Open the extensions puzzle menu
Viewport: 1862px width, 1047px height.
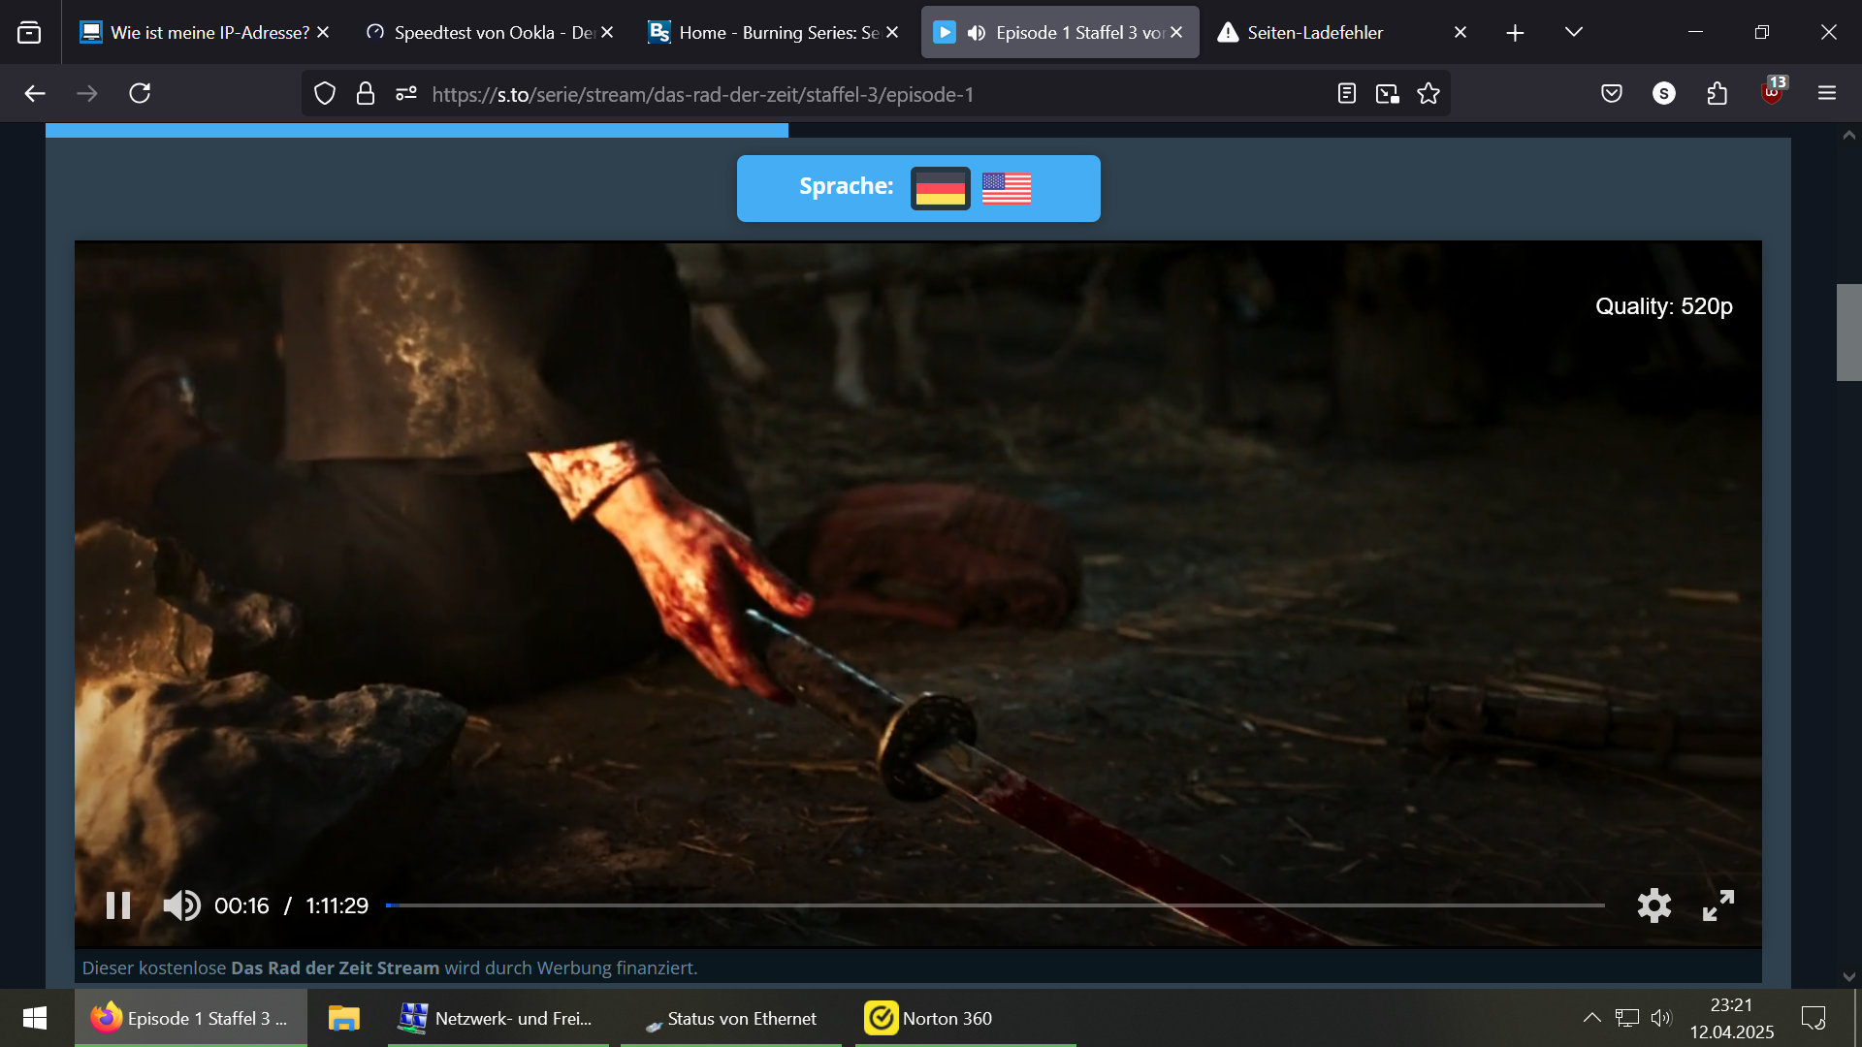coord(1718,93)
